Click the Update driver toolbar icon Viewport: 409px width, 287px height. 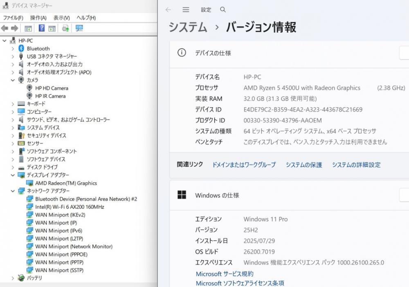[x=65, y=28]
